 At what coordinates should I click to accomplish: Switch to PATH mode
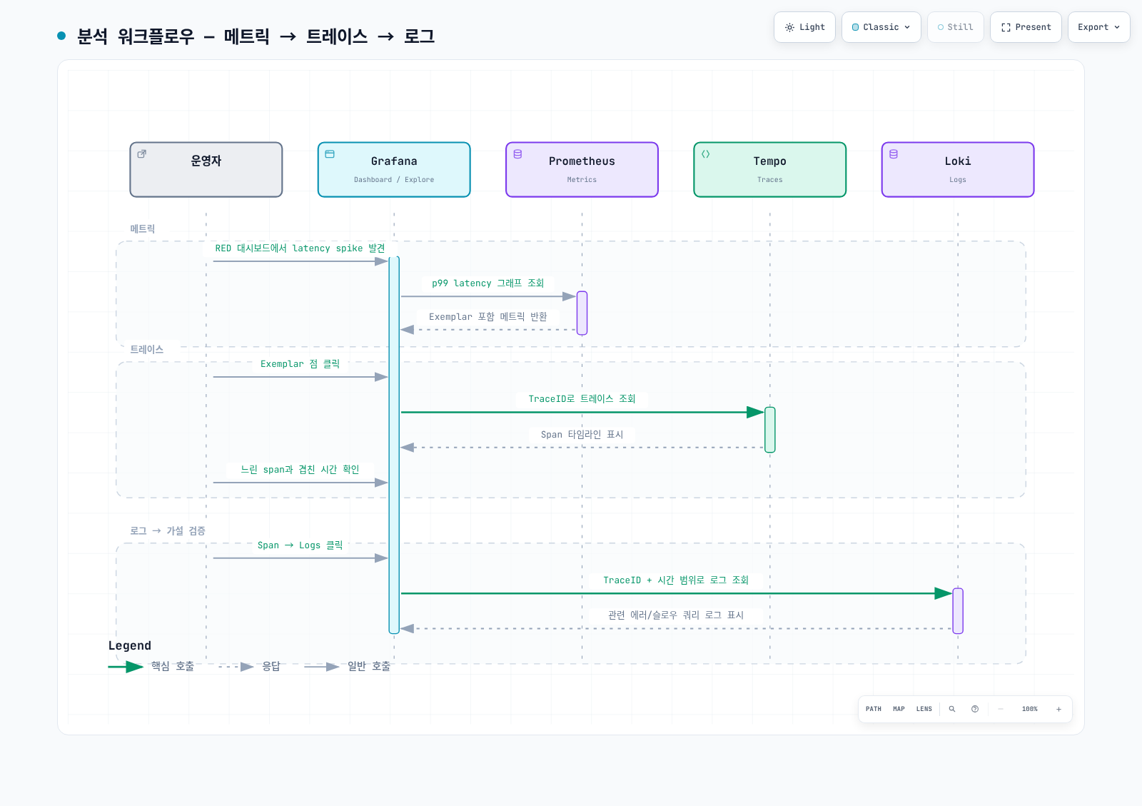873,709
